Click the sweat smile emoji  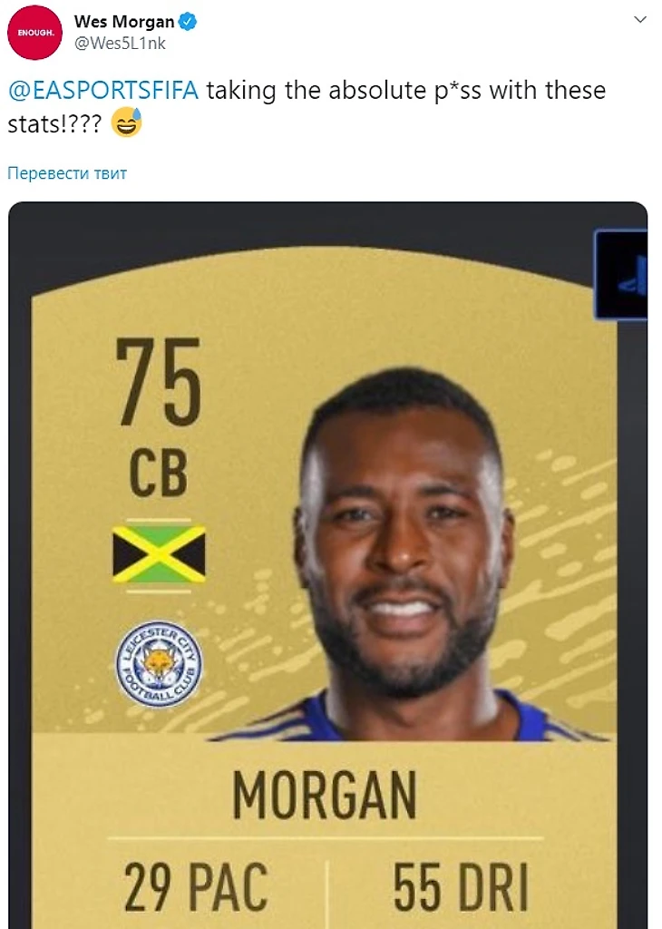[x=127, y=123]
